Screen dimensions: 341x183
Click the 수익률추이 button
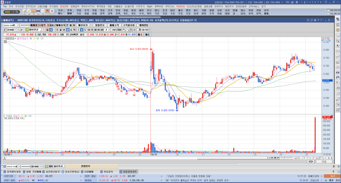tap(129, 25)
